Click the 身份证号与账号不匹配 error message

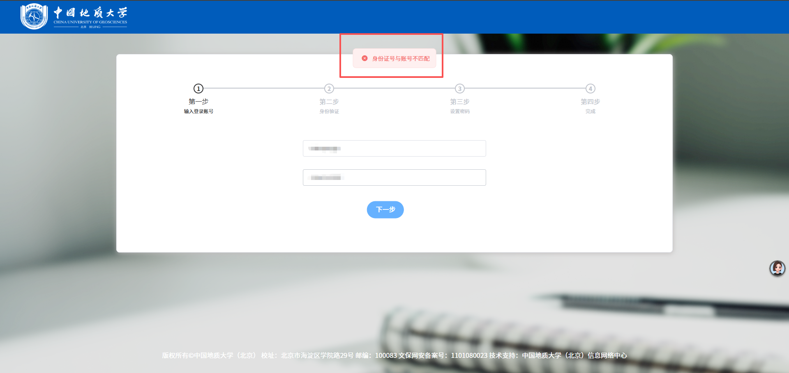click(401, 59)
